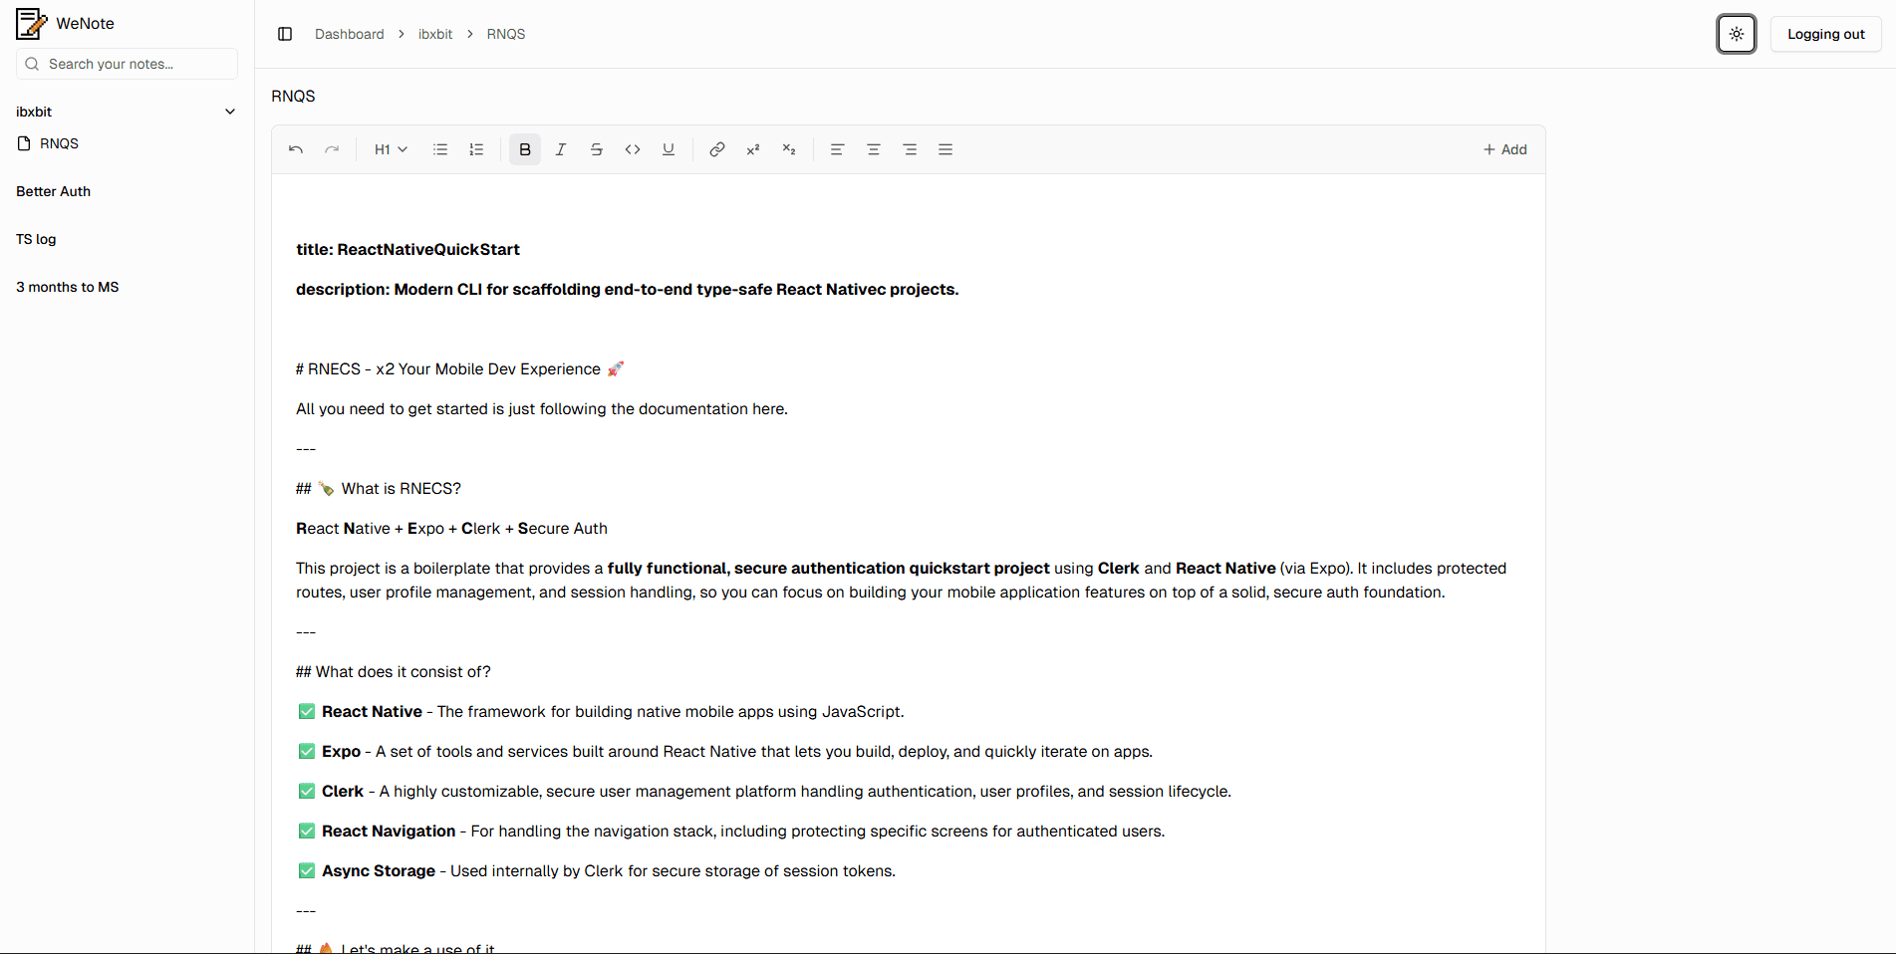Click the Add button in toolbar

tap(1504, 149)
